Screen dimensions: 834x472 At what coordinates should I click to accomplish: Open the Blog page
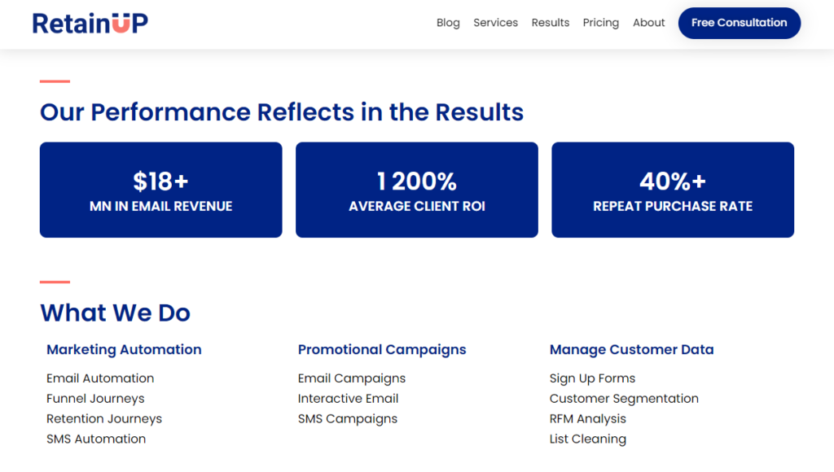pyautogui.click(x=448, y=23)
